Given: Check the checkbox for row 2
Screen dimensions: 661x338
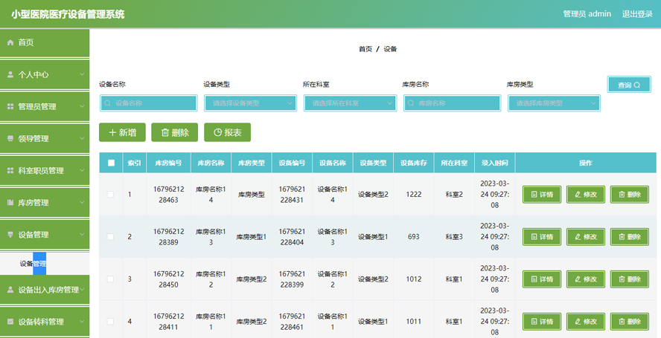Looking at the screenshot, I should (110, 236).
